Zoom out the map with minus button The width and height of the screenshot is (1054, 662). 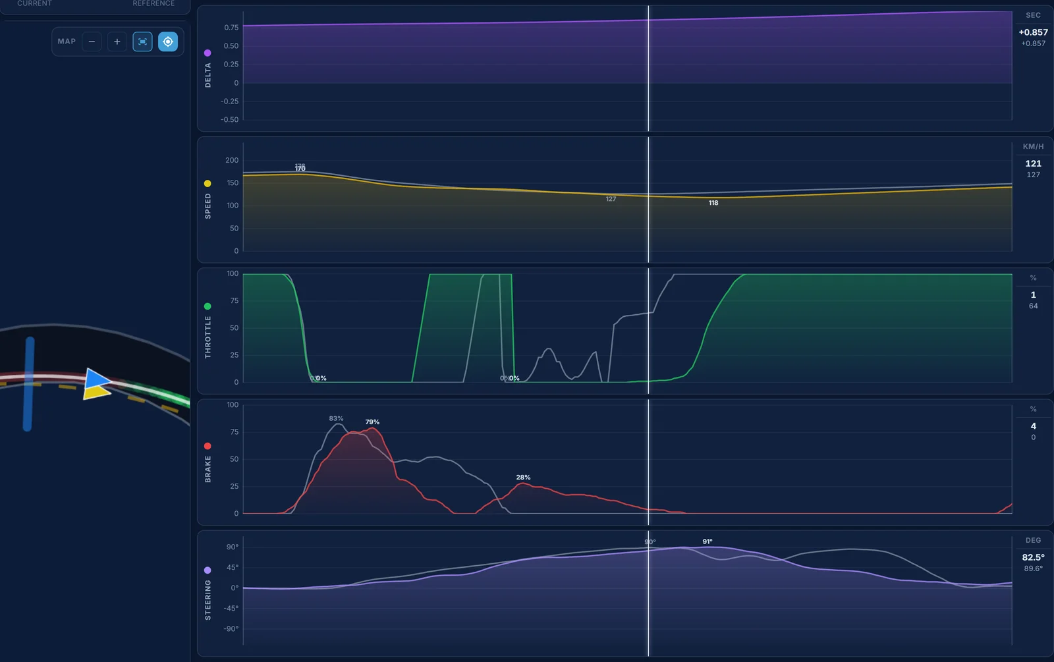(92, 41)
